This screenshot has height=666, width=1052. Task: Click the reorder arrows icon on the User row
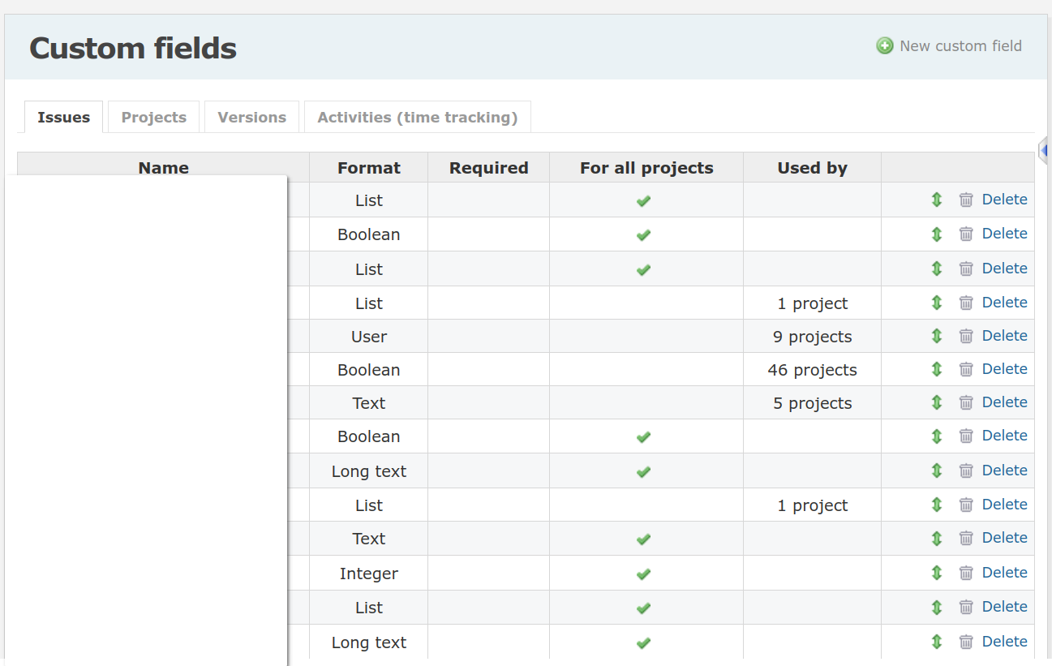pos(937,336)
